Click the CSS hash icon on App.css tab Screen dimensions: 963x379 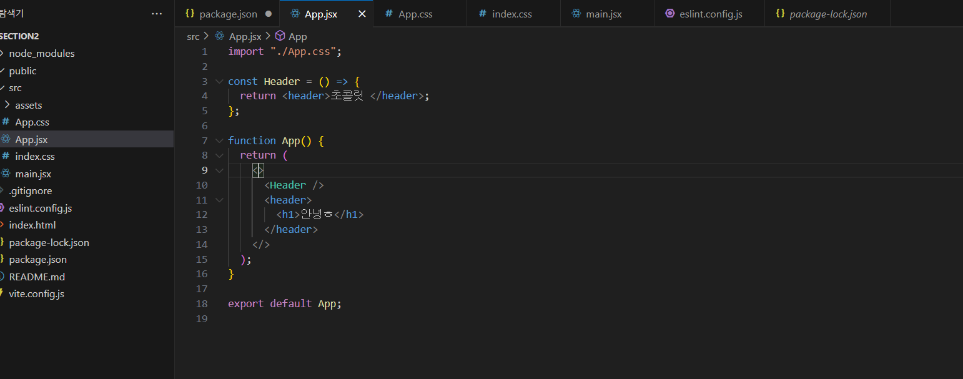pyautogui.click(x=389, y=14)
